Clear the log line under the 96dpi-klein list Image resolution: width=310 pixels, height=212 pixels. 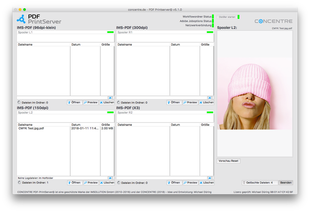[x=110, y=98]
